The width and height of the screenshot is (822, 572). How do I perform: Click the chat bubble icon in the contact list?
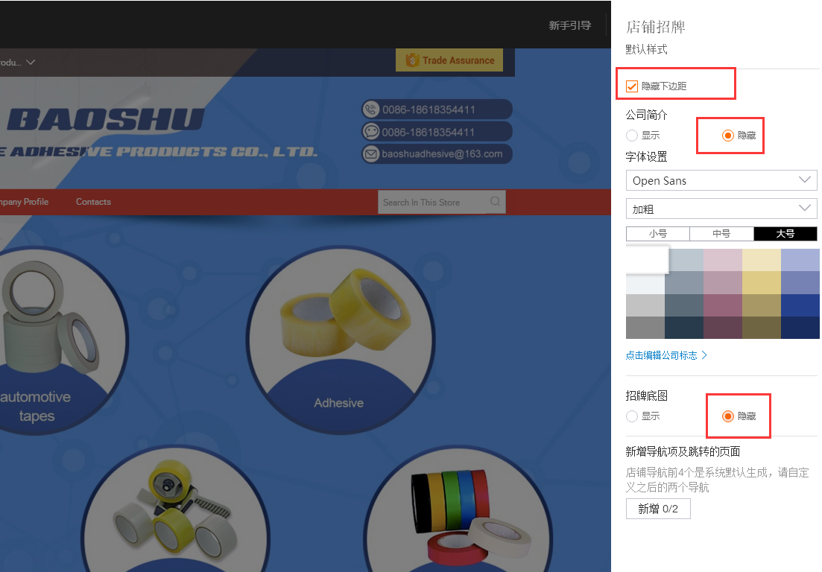(x=371, y=132)
